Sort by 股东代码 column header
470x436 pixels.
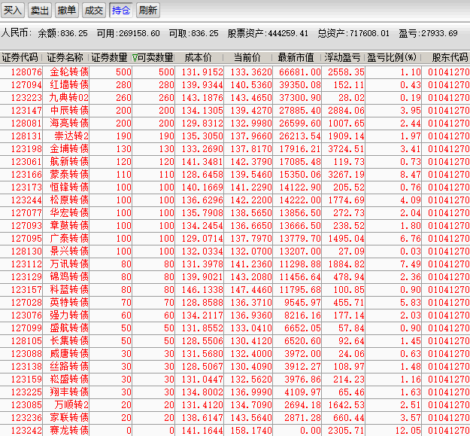pos(450,57)
